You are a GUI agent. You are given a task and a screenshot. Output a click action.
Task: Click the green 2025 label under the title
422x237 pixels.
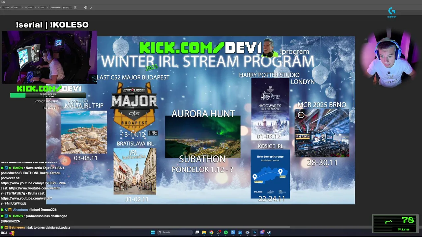click(x=152, y=67)
